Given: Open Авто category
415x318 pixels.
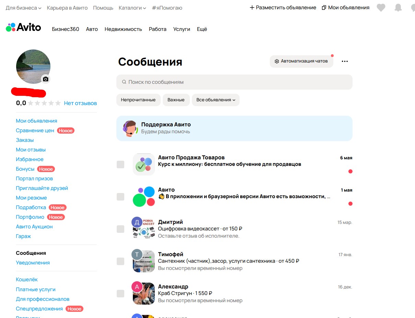Looking at the screenshot, I should point(92,29).
